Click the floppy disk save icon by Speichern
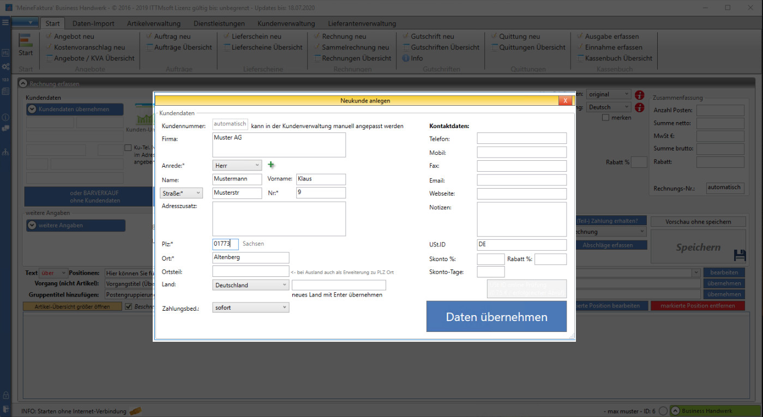Viewport: 763px width, 417px height. click(740, 255)
